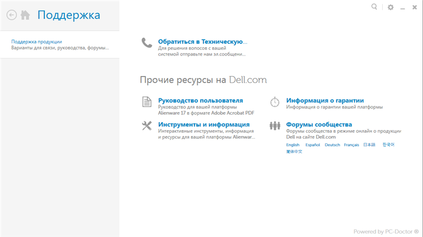This screenshot has height=237, width=423.
Task: Click the crossed tools icon
Action: coord(147,125)
